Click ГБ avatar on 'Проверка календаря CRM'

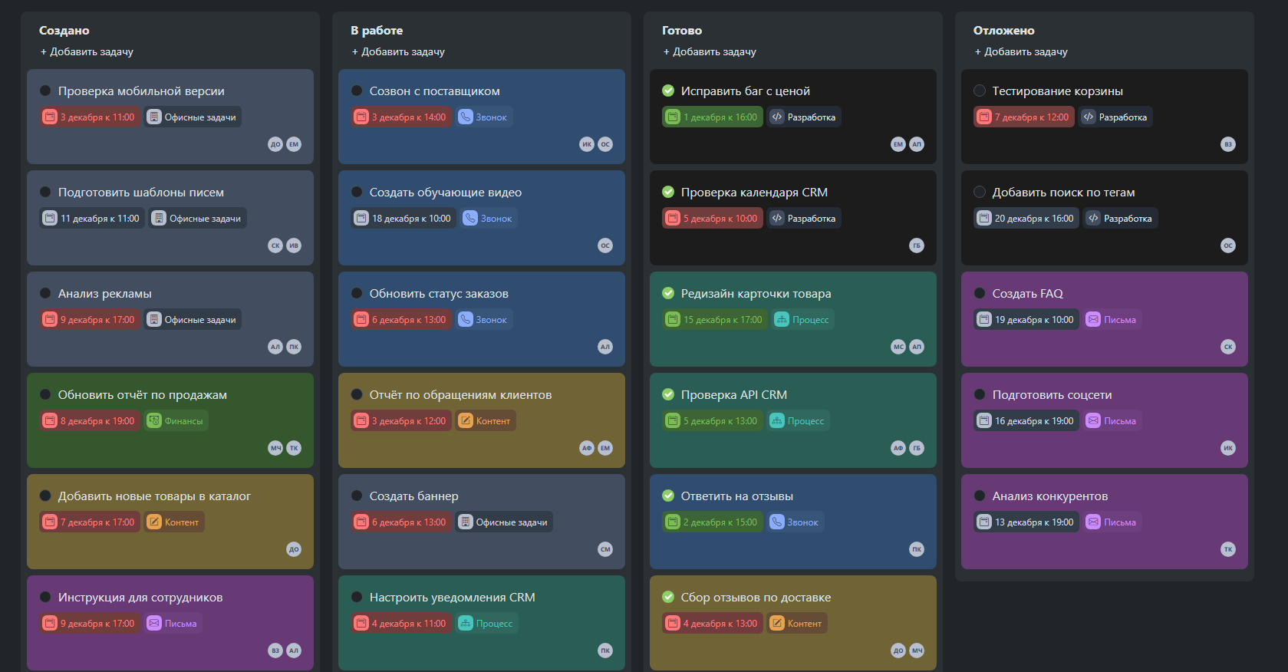[917, 245]
